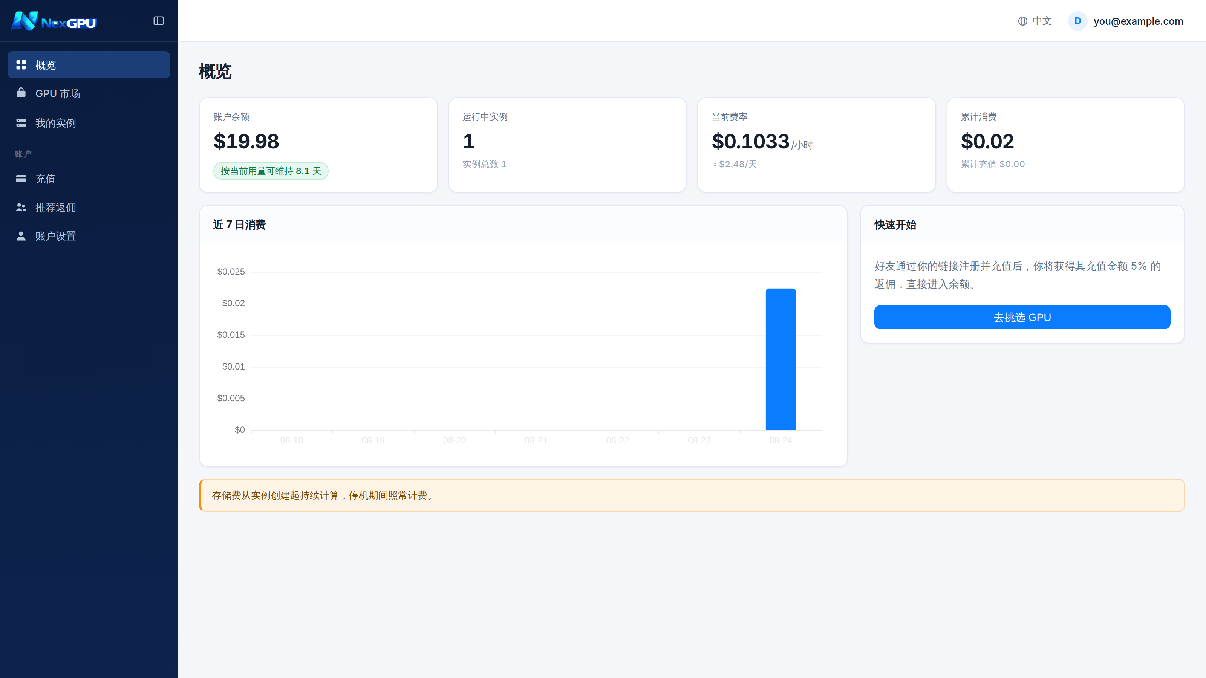Click the 08-24 axis label

(781, 440)
